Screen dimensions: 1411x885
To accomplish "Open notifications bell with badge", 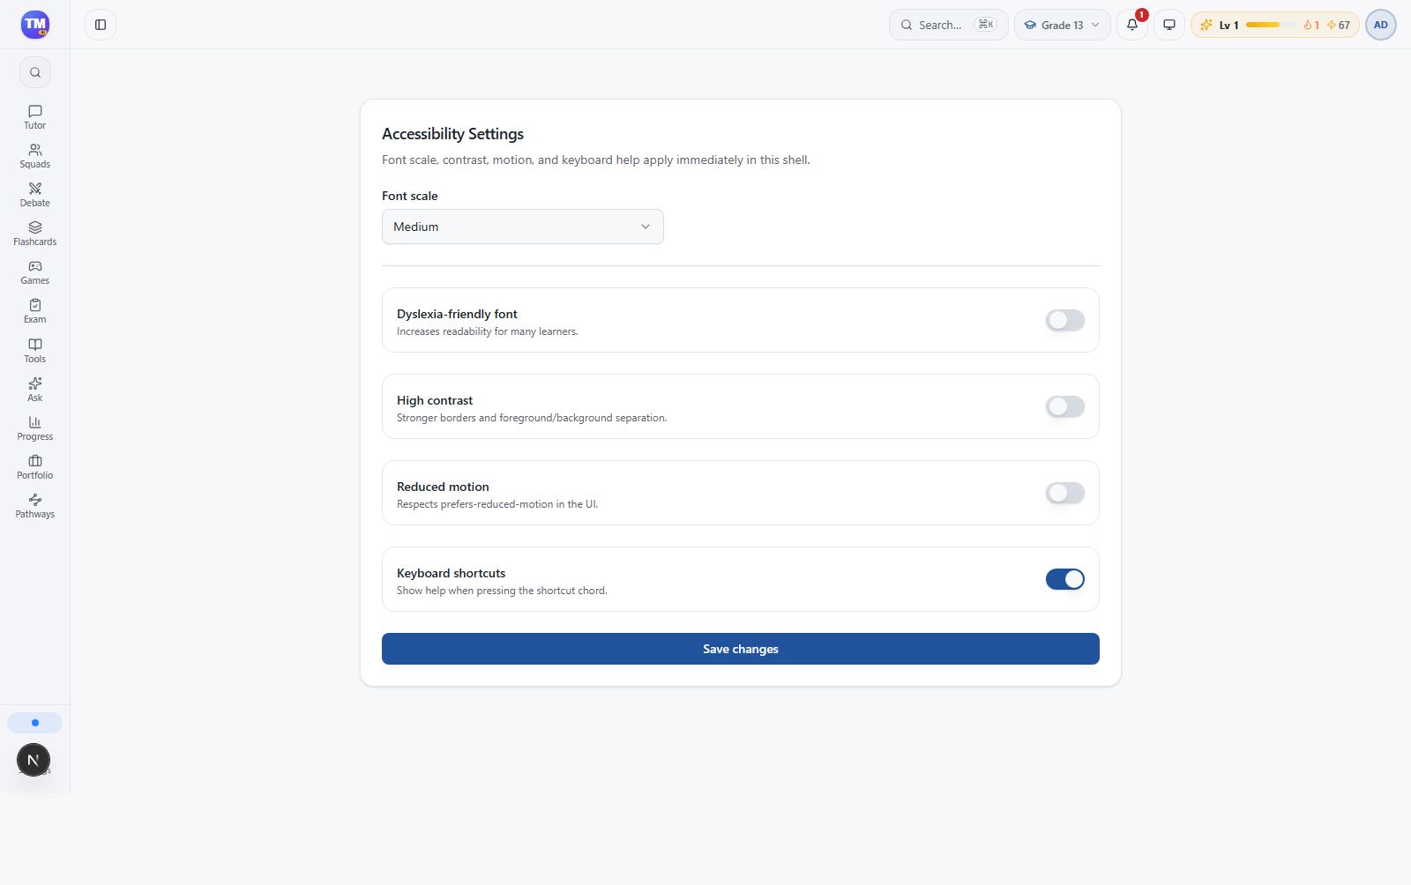I will (1132, 25).
